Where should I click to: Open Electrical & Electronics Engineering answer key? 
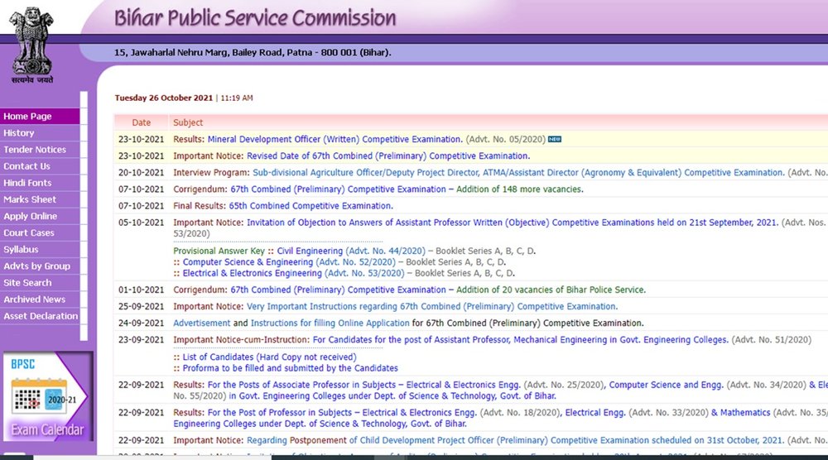point(252,273)
